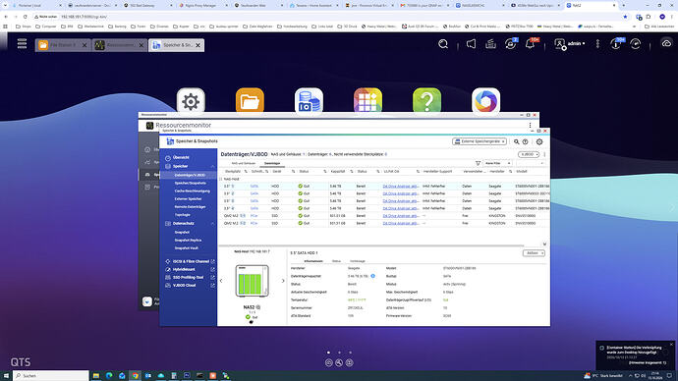The height and width of the screenshot is (381, 678).
Task: Switch to the File Station taskbar tab
Action: 63,45
